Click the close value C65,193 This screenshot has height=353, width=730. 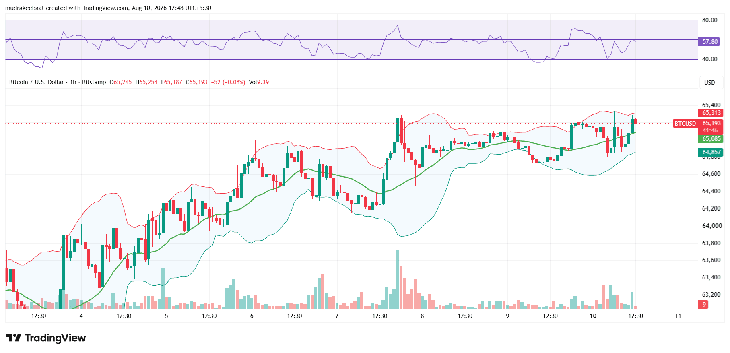pos(196,82)
